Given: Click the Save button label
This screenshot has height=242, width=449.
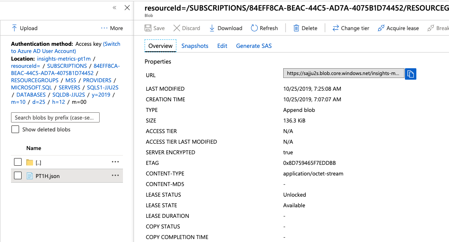Looking at the screenshot, I should [x=159, y=28].
